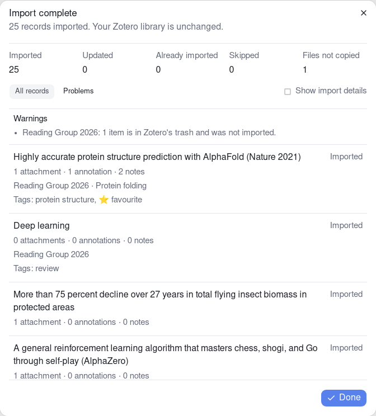Enable Show import details checkbox
The height and width of the screenshot is (416, 376).
287,92
